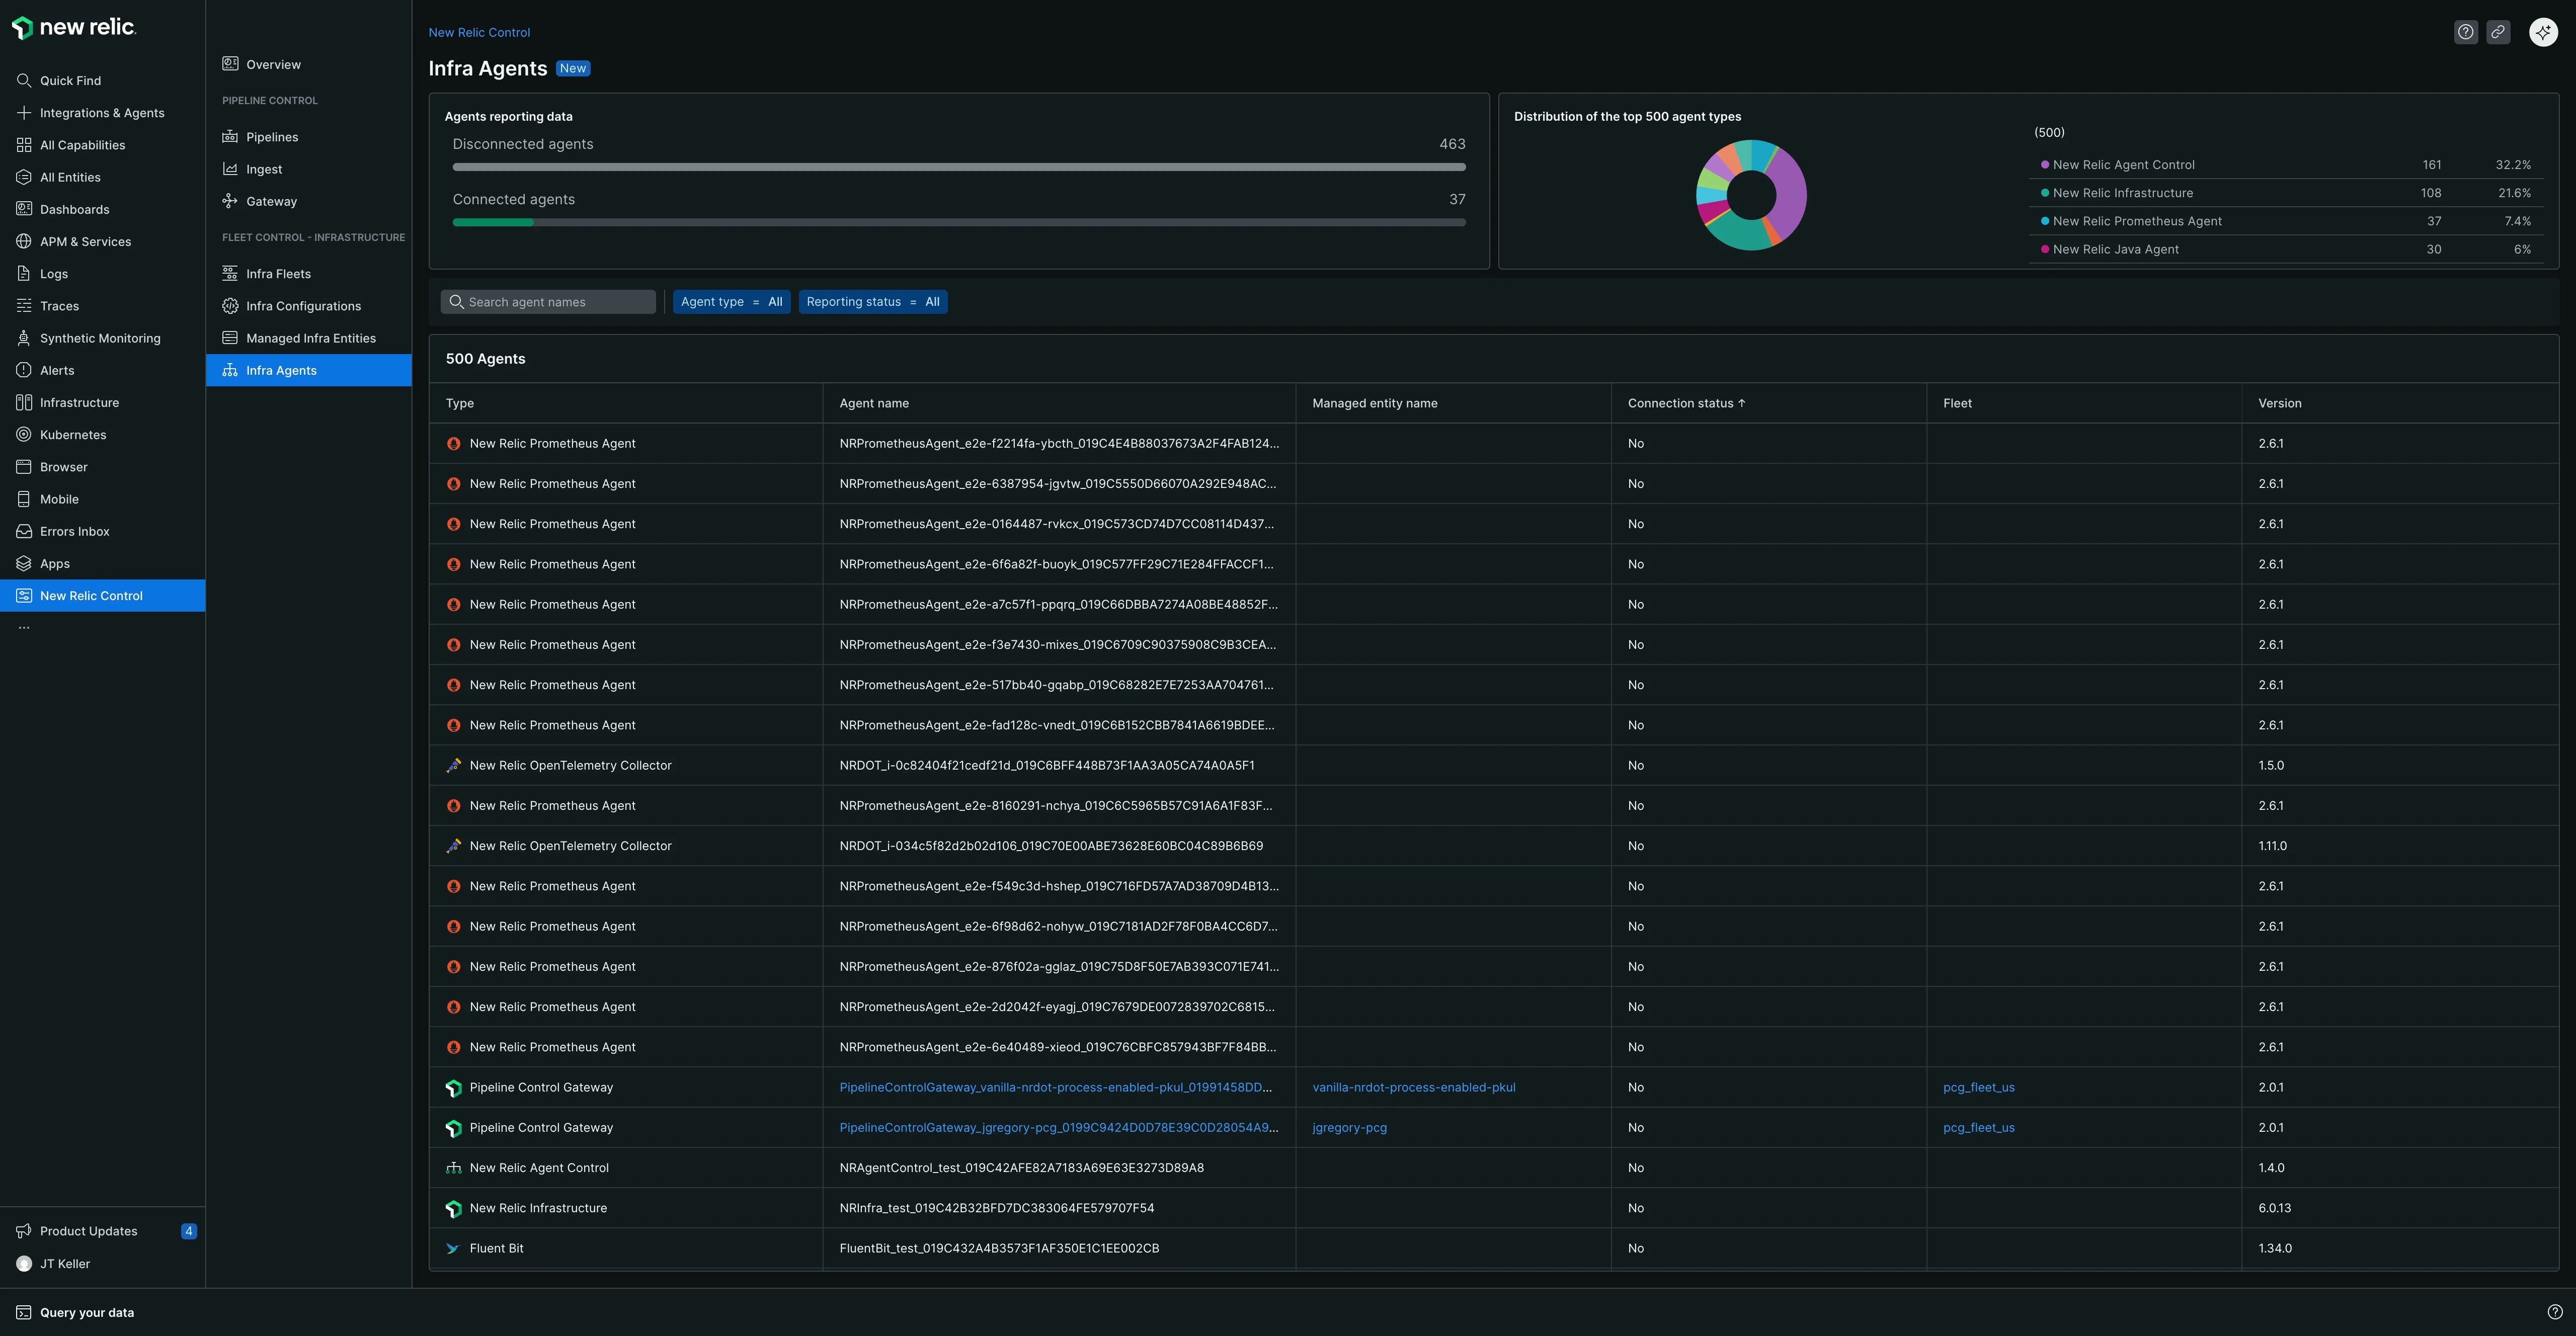
Task: Click the Errors Inbox sidebar icon
Action: pyautogui.click(x=24, y=531)
